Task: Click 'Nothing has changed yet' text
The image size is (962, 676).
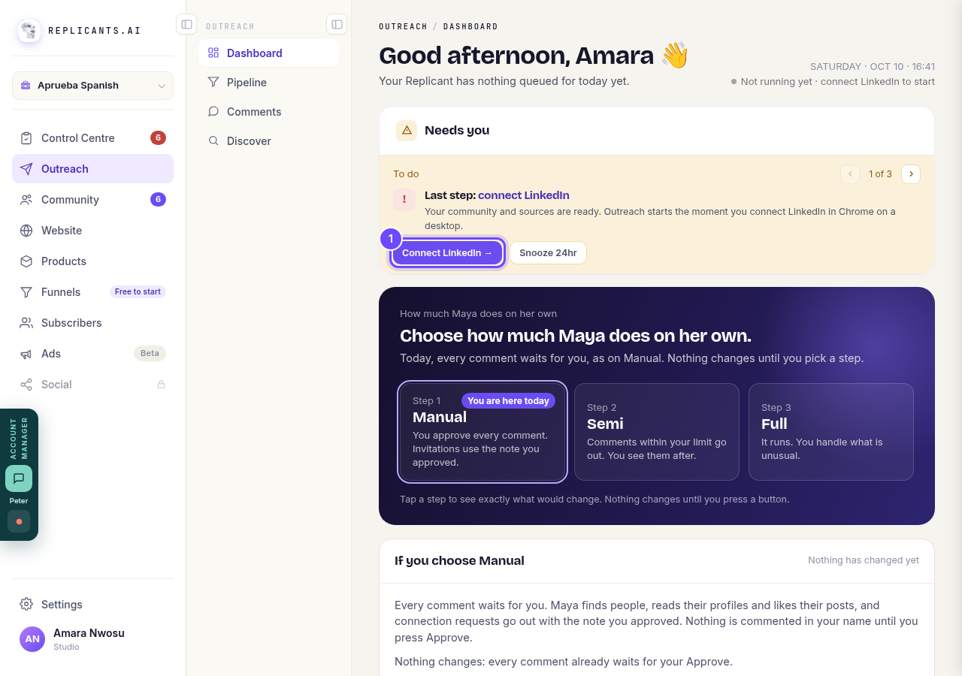Action: [x=864, y=560]
